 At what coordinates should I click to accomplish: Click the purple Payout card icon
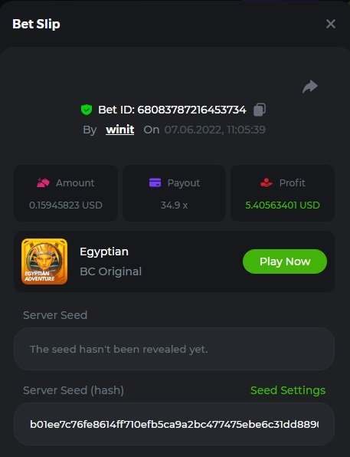(x=155, y=182)
